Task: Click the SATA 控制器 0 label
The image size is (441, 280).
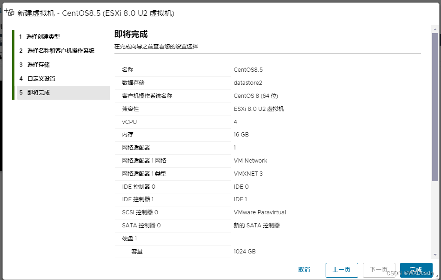Action: click(x=141, y=225)
